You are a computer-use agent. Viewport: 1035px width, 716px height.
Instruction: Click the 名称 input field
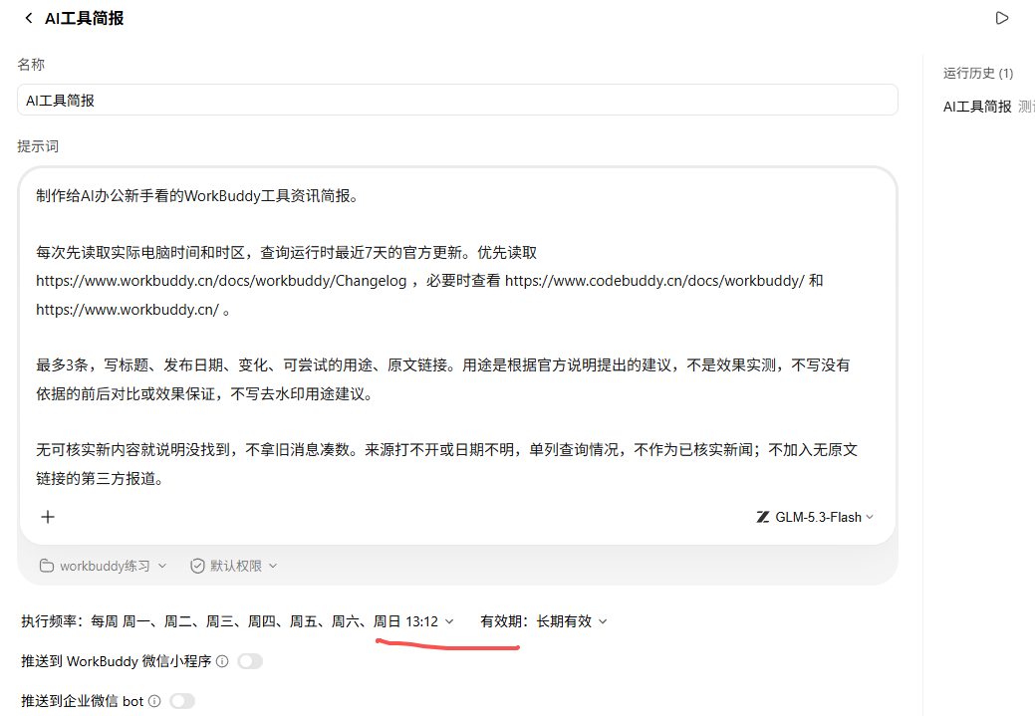(x=457, y=100)
